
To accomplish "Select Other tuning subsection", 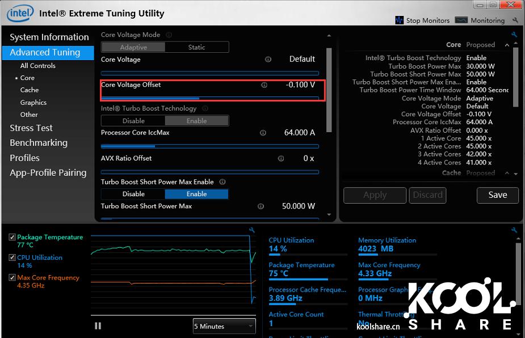I will tap(29, 115).
